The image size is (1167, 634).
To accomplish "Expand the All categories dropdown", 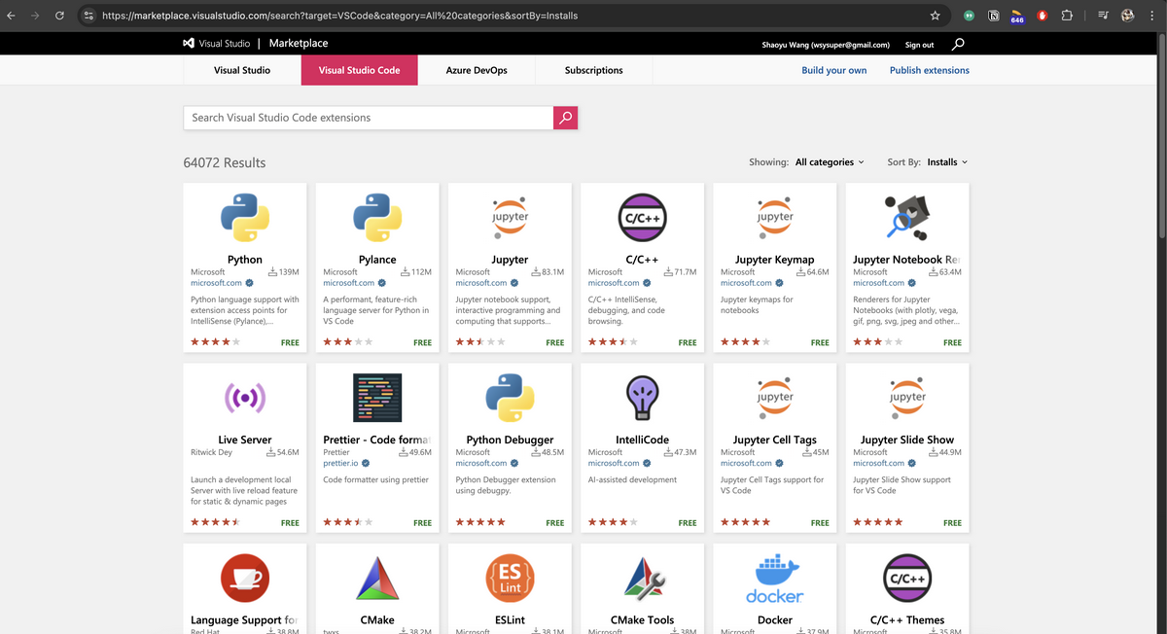I will click(x=830, y=162).
